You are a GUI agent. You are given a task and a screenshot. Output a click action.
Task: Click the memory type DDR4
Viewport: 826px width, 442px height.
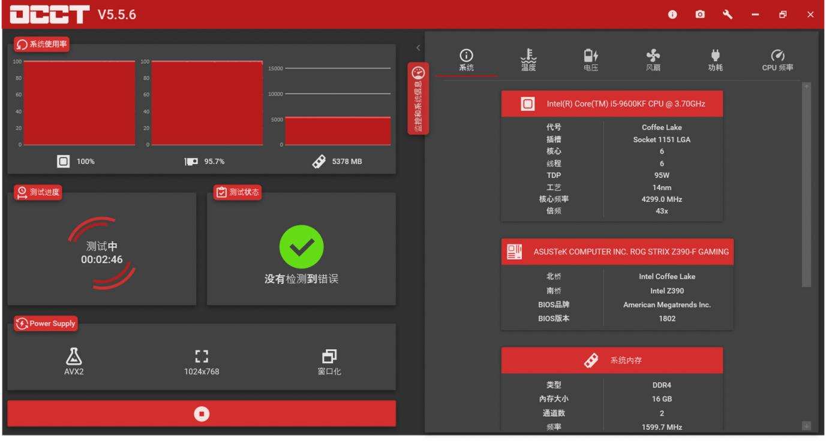pos(662,385)
